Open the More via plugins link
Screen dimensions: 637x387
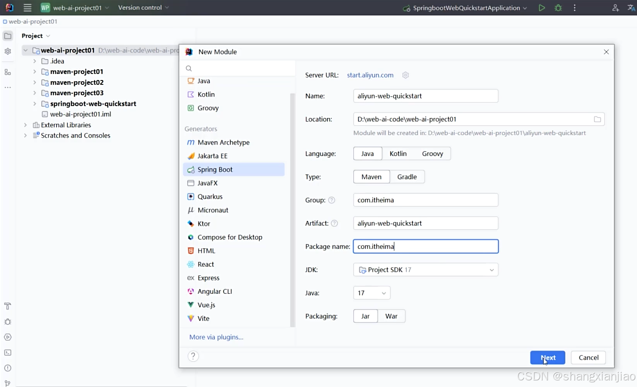tap(216, 337)
